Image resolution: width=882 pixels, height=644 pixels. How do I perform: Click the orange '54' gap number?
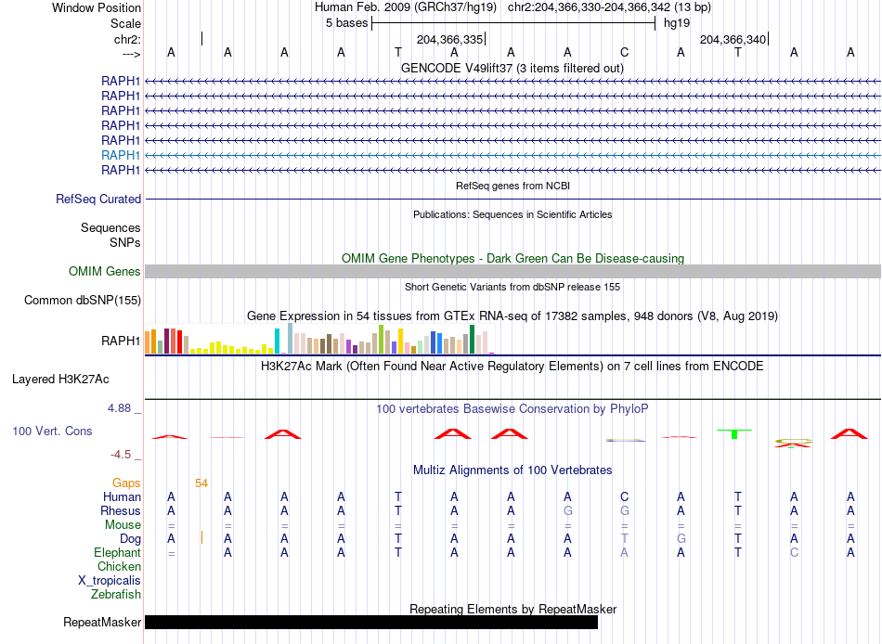[201, 483]
